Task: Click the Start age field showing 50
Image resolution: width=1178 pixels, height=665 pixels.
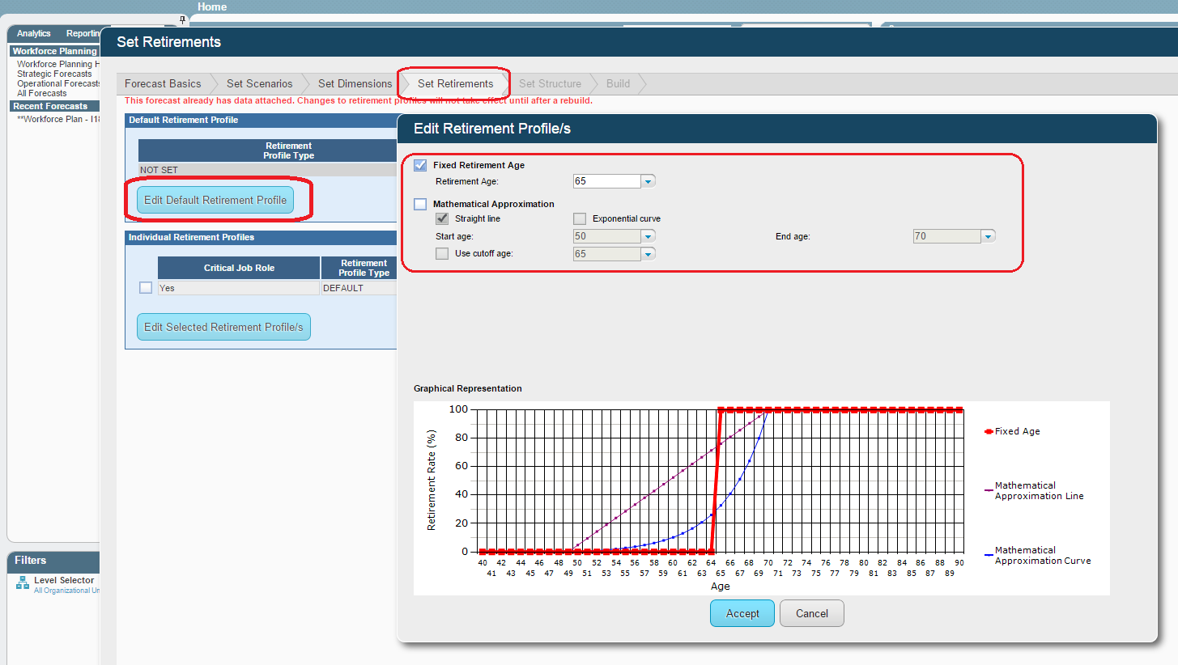Action: click(x=606, y=236)
